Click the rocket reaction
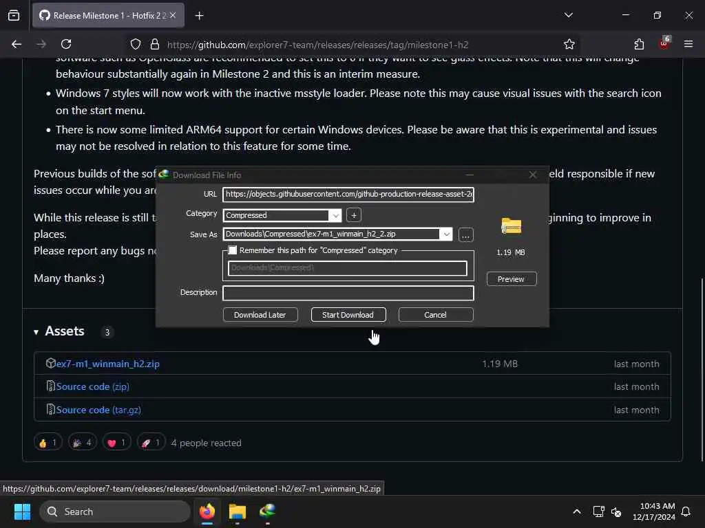Image resolution: width=705 pixels, height=528 pixels. (151, 442)
